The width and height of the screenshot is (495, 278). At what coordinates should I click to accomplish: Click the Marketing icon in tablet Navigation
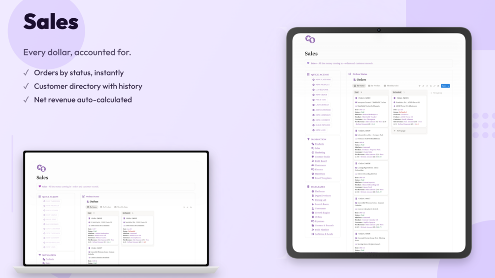pyautogui.click(x=313, y=152)
